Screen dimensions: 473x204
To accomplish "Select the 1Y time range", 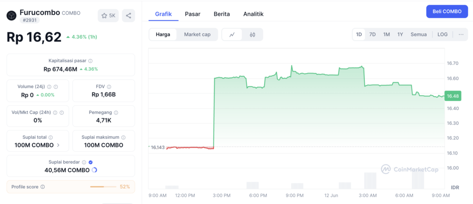I will click(400, 34).
